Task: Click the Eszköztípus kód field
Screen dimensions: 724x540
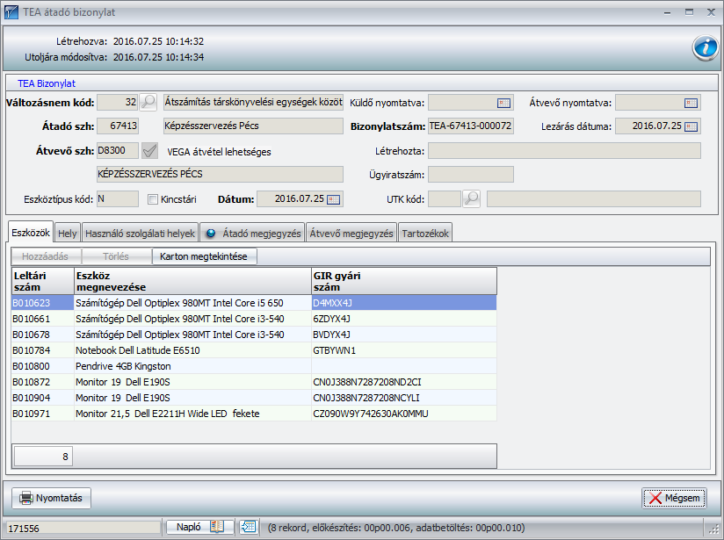Action: [x=118, y=199]
